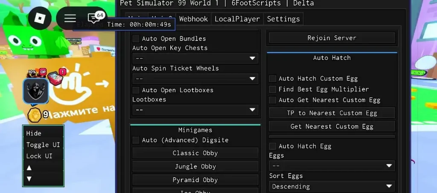Image resolution: width=437 pixels, height=193 pixels.
Task: Click the down arrow in the UI panel
Action: click(x=29, y=179)
